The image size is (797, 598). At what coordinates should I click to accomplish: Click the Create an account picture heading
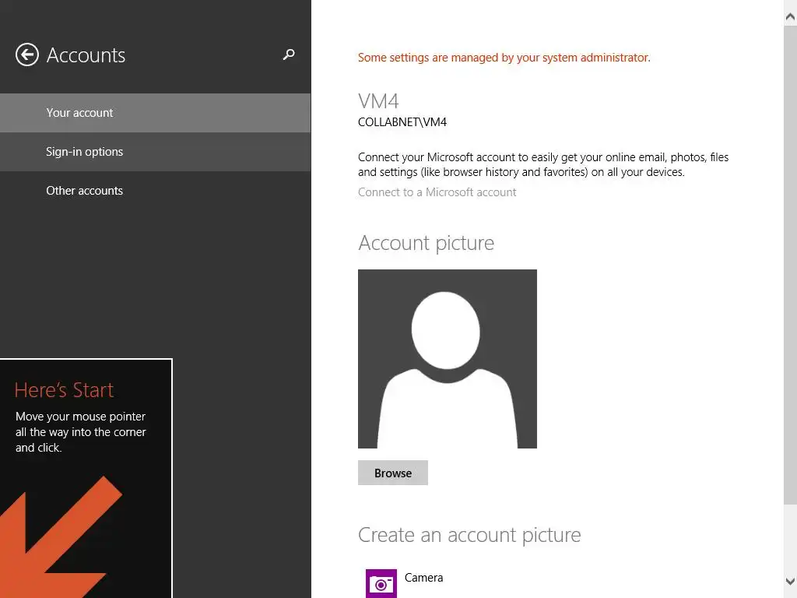click(469, 535)
